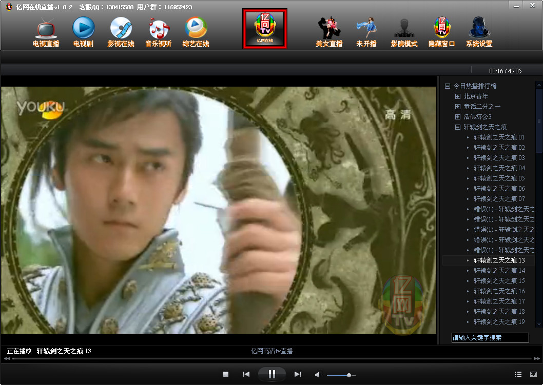Toggle the playlist panel icon

pos(518,374)
